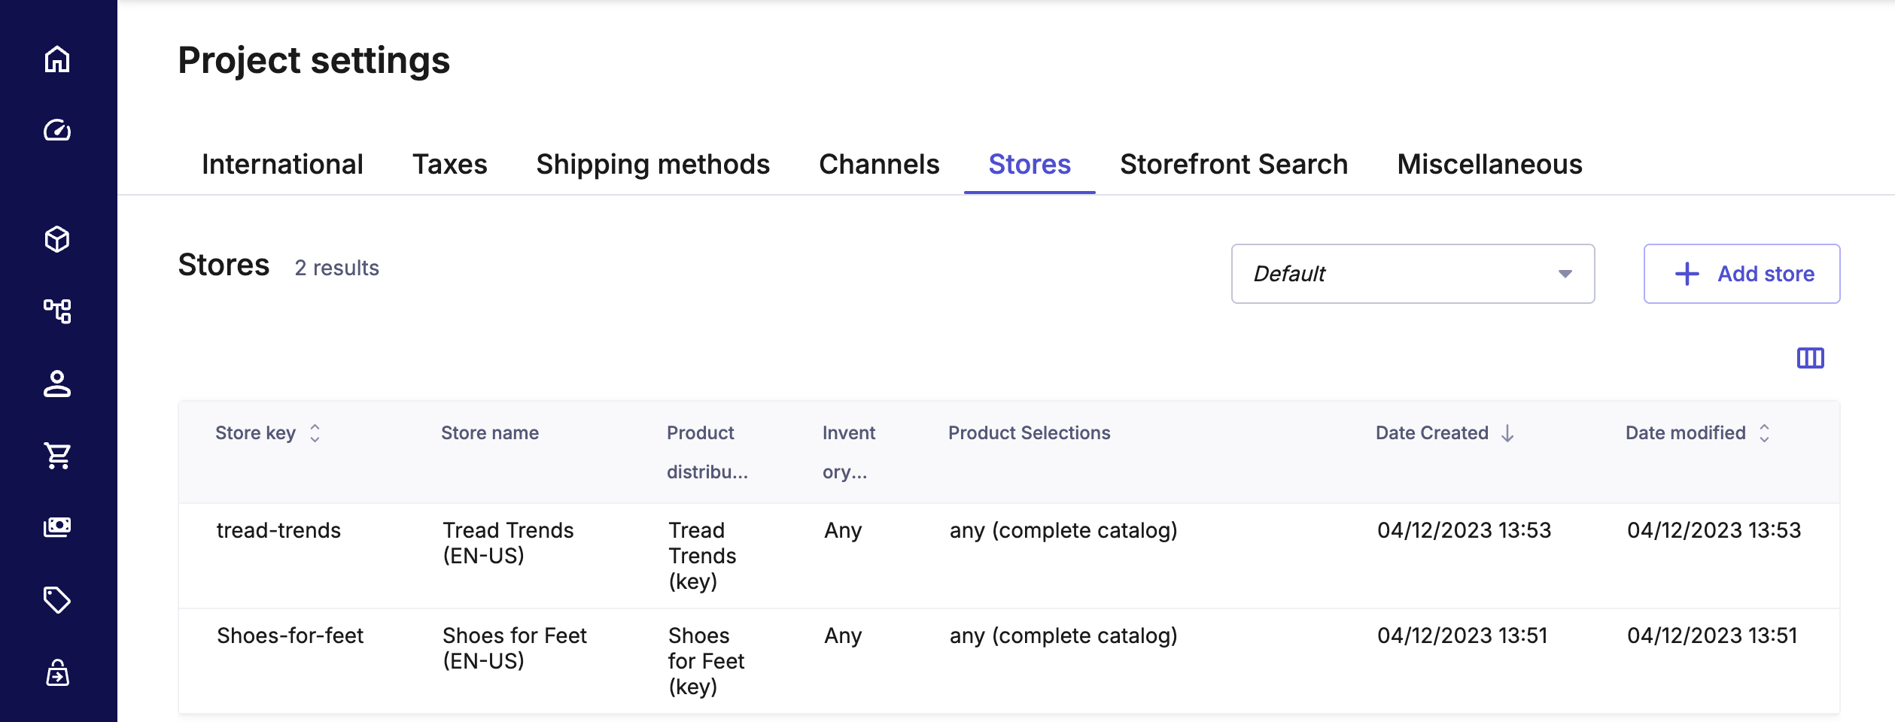
Task: Open the Customers person icon
Action: tap(57, 383)
